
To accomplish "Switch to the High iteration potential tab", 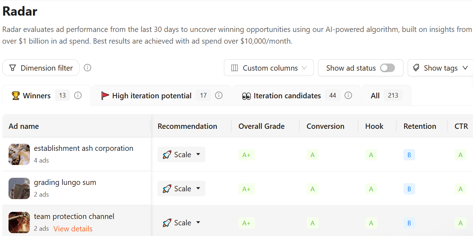I will pos(161,95).
